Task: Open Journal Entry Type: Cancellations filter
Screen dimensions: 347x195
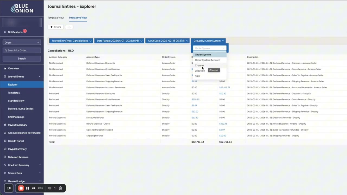Action: [71, 41]
